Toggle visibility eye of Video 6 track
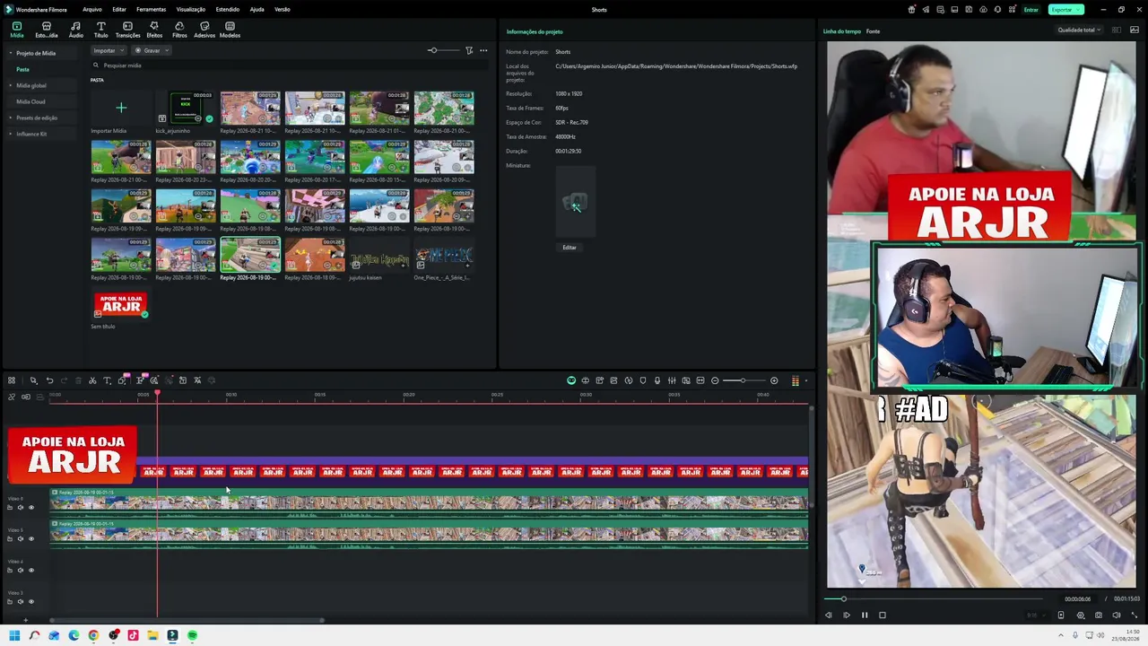This screenshot has height=646, width=1148. click(31, 508)
